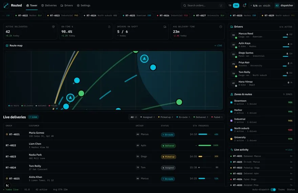Image resolution: width=298 pixels, height=193 pixels.
Task: Select the University zone row
Action: coord(261,139)
